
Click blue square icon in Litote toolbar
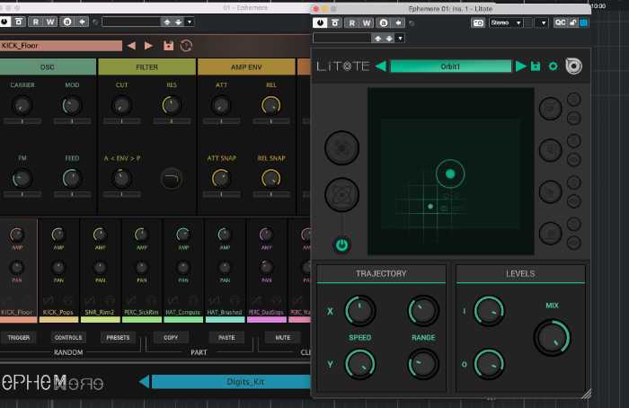pos(584,22)
